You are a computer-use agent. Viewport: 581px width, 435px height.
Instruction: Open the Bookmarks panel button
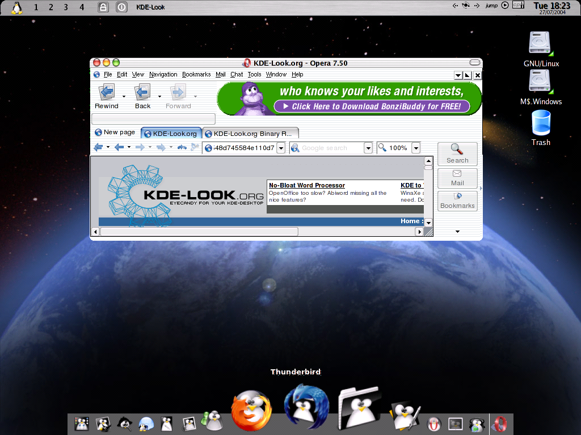click(x=457, y=201)
